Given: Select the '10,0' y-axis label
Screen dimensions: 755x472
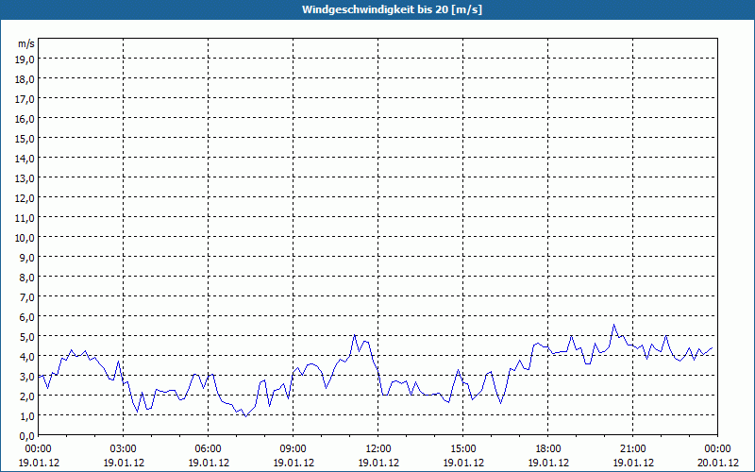Looking at the screenshot, I should (25, 238).
